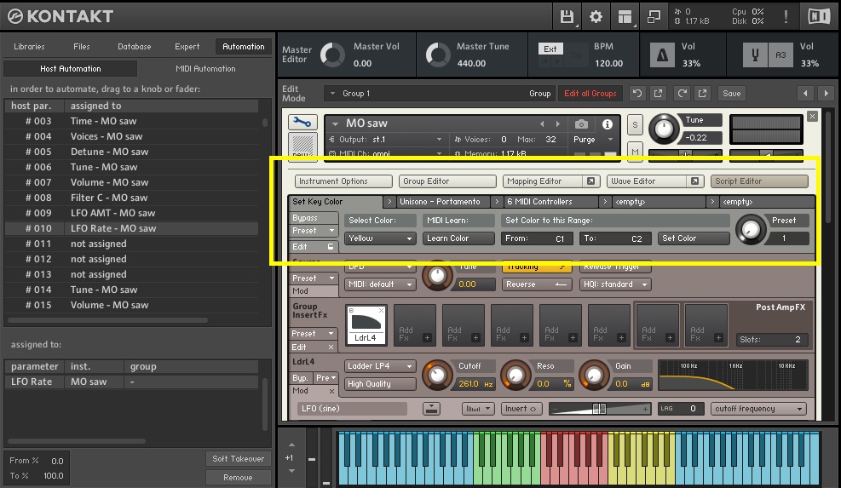Toggle the Reverse button

[535, 284]
